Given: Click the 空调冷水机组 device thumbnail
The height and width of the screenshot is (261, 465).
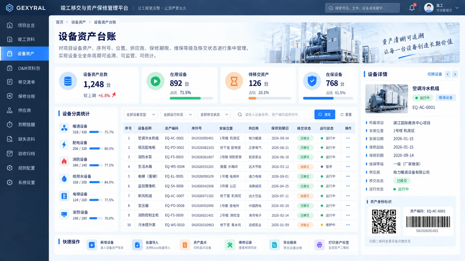Looking at the screenshot, I should pyautogui.click(x=387, y=99).
